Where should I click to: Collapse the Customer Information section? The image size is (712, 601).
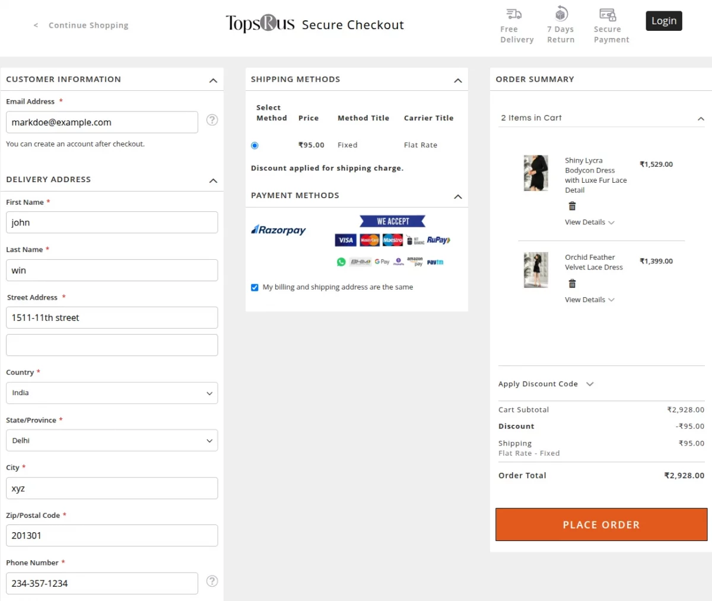pos(213,81)
